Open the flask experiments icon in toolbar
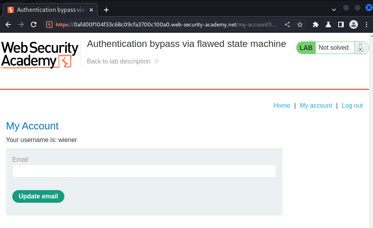 pyautogui.click(x=328, y=24)
